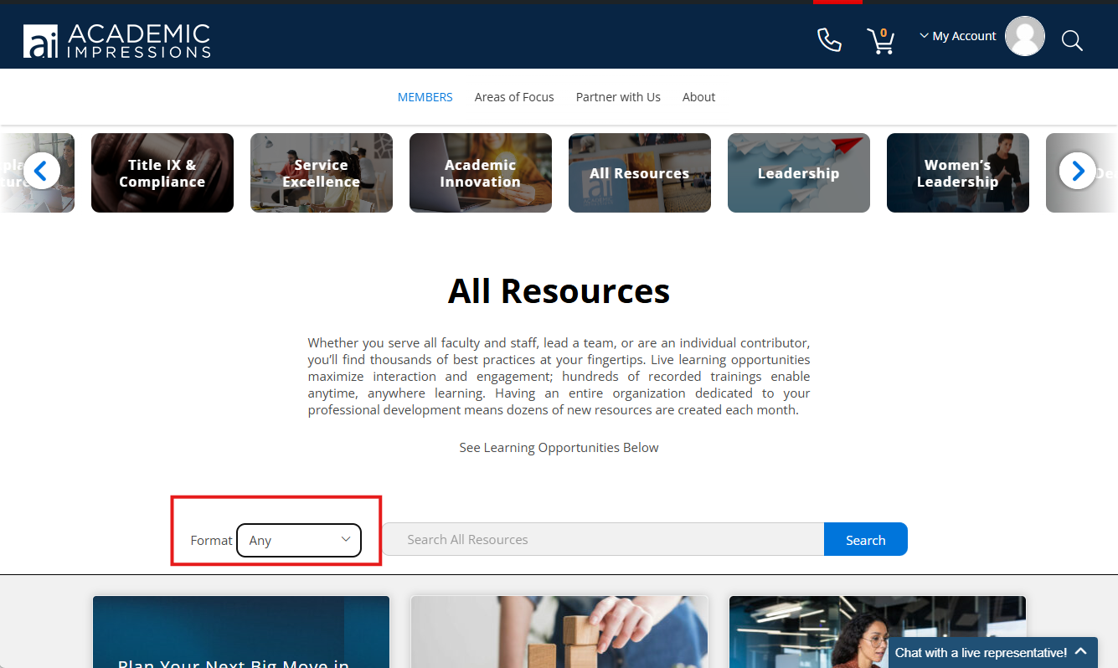1118x668 pixels.
Task: Open the Format dropdown set to Any
Action: click(299, 541)
